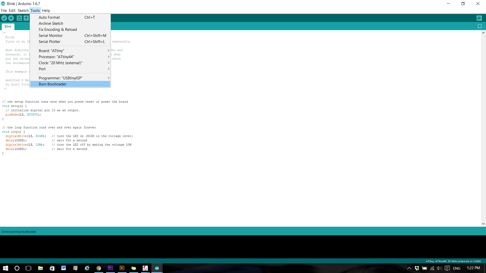The width and height of the screenshot is (486, 273).
Task: Open the File menu
Action: [4, 11]
